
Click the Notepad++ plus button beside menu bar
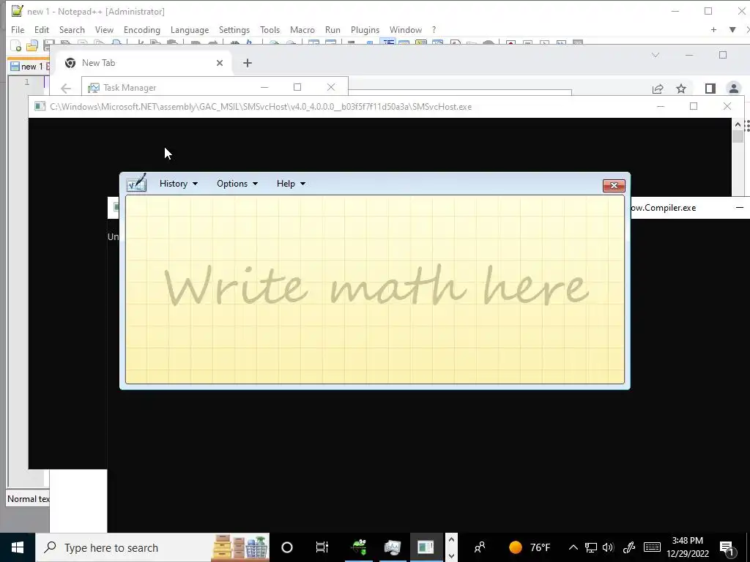(x=713, y=29)
